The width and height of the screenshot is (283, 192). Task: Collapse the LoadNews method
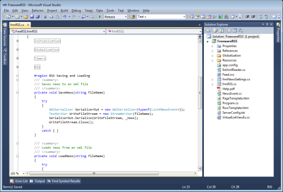pos(17,156)
